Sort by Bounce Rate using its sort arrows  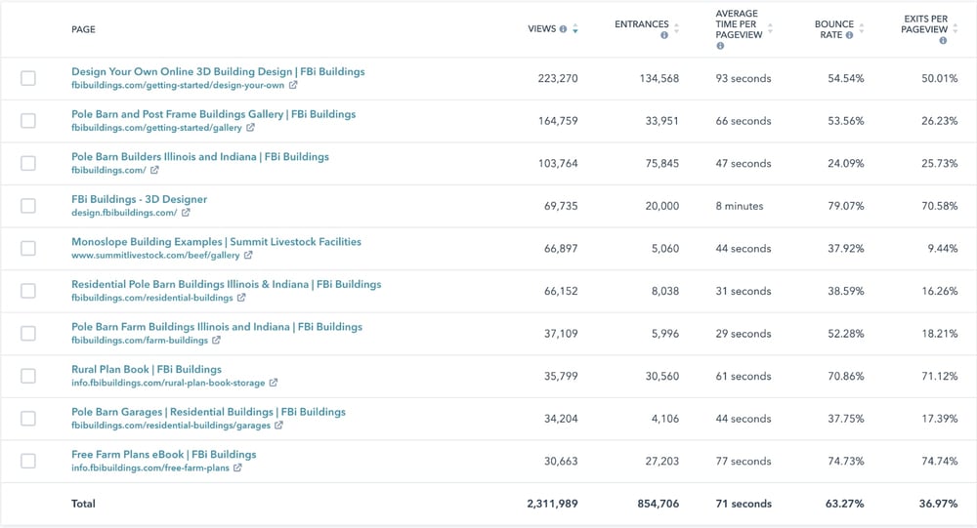863,29
